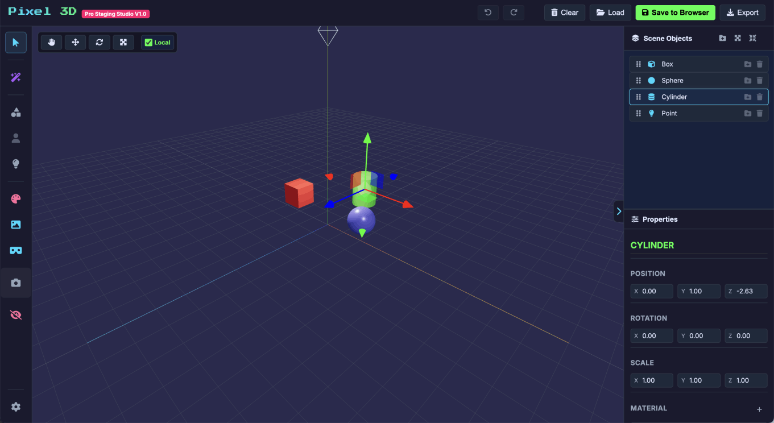774x423 pixels.
Task: Click the redo arrow button
Action: pos(514,13)
